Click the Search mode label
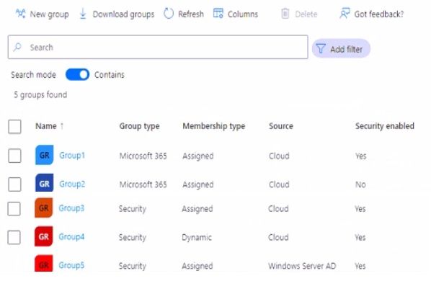The width and height of the screenshot is (431, 294). (34, 75)
